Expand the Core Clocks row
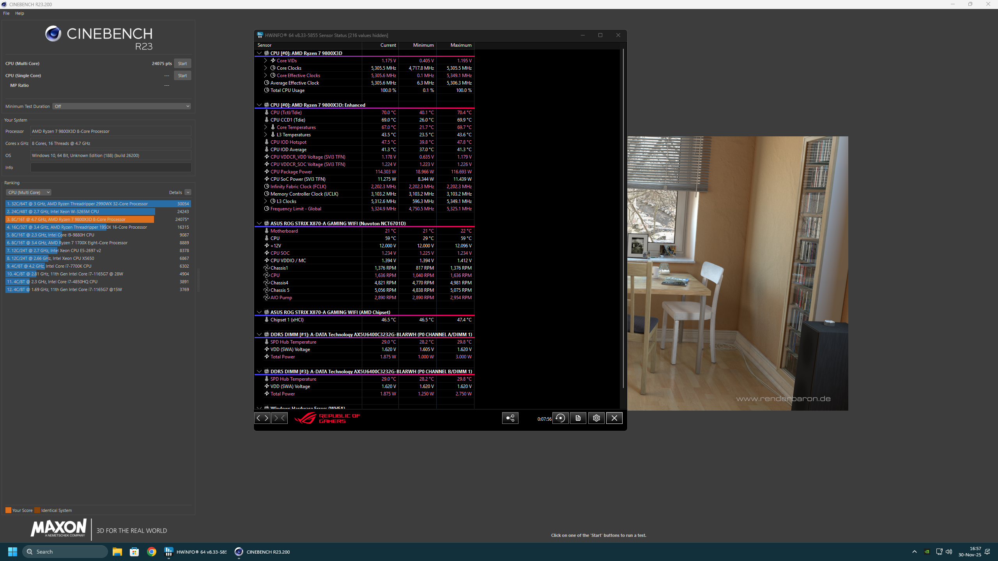Viewport: 998px width, 561px height. pos(265,68)
